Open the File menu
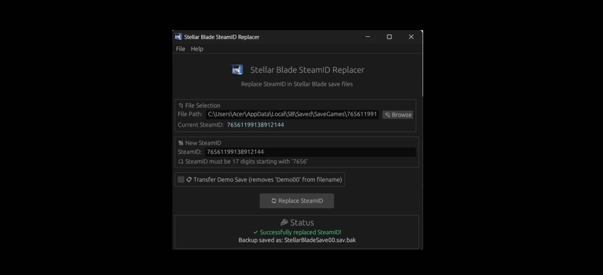This screenshot has height=275, width=603. (180, 49)
